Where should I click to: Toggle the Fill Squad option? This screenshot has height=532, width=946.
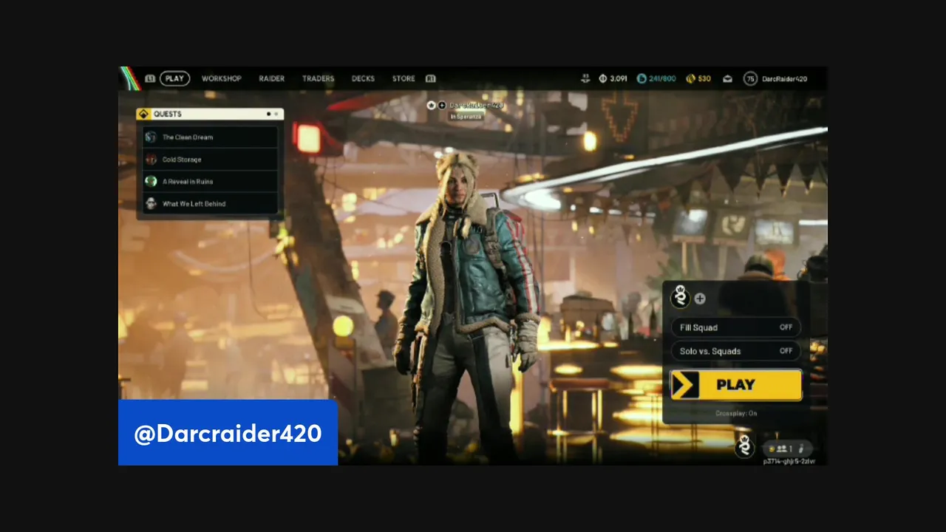(735, 327)
